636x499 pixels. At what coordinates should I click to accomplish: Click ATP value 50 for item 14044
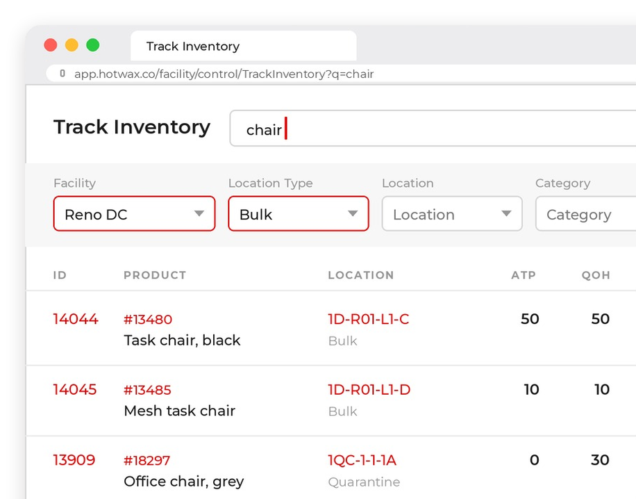pos(530,319)
